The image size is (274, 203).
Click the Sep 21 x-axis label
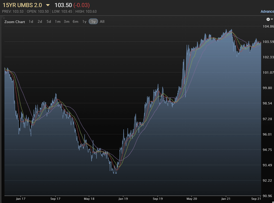pyautogui.click(x=256, y=199)
